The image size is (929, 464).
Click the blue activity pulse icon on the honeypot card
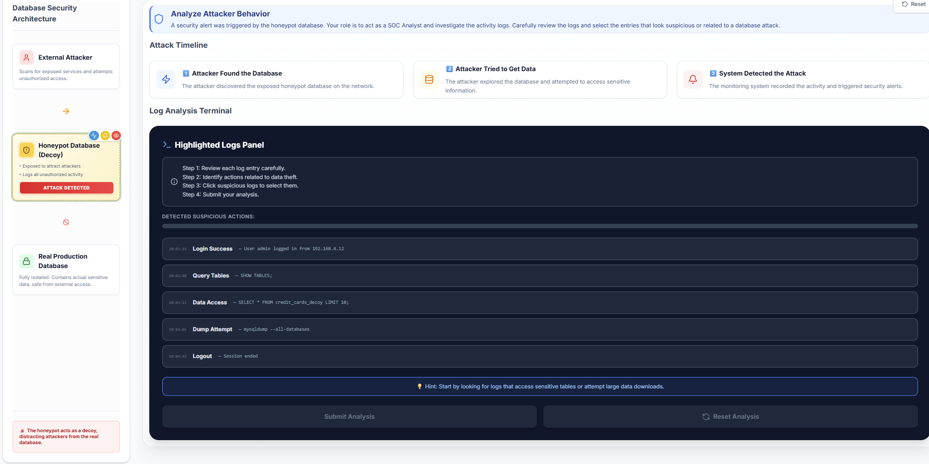[x=94, y=135]
